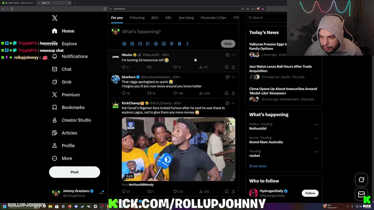The width and height of the screenshot is (374, 210).
Task: Follow HydrogenDaily
Action: coord(310,193)
